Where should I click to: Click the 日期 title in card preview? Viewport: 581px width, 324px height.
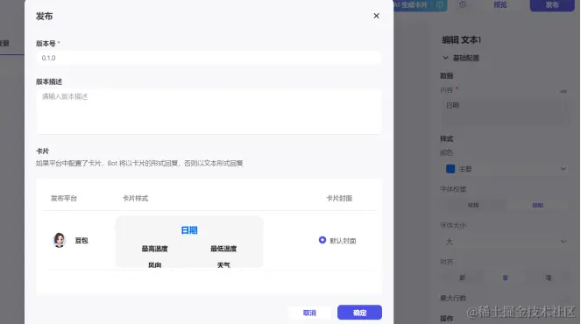tap(189, 230)
